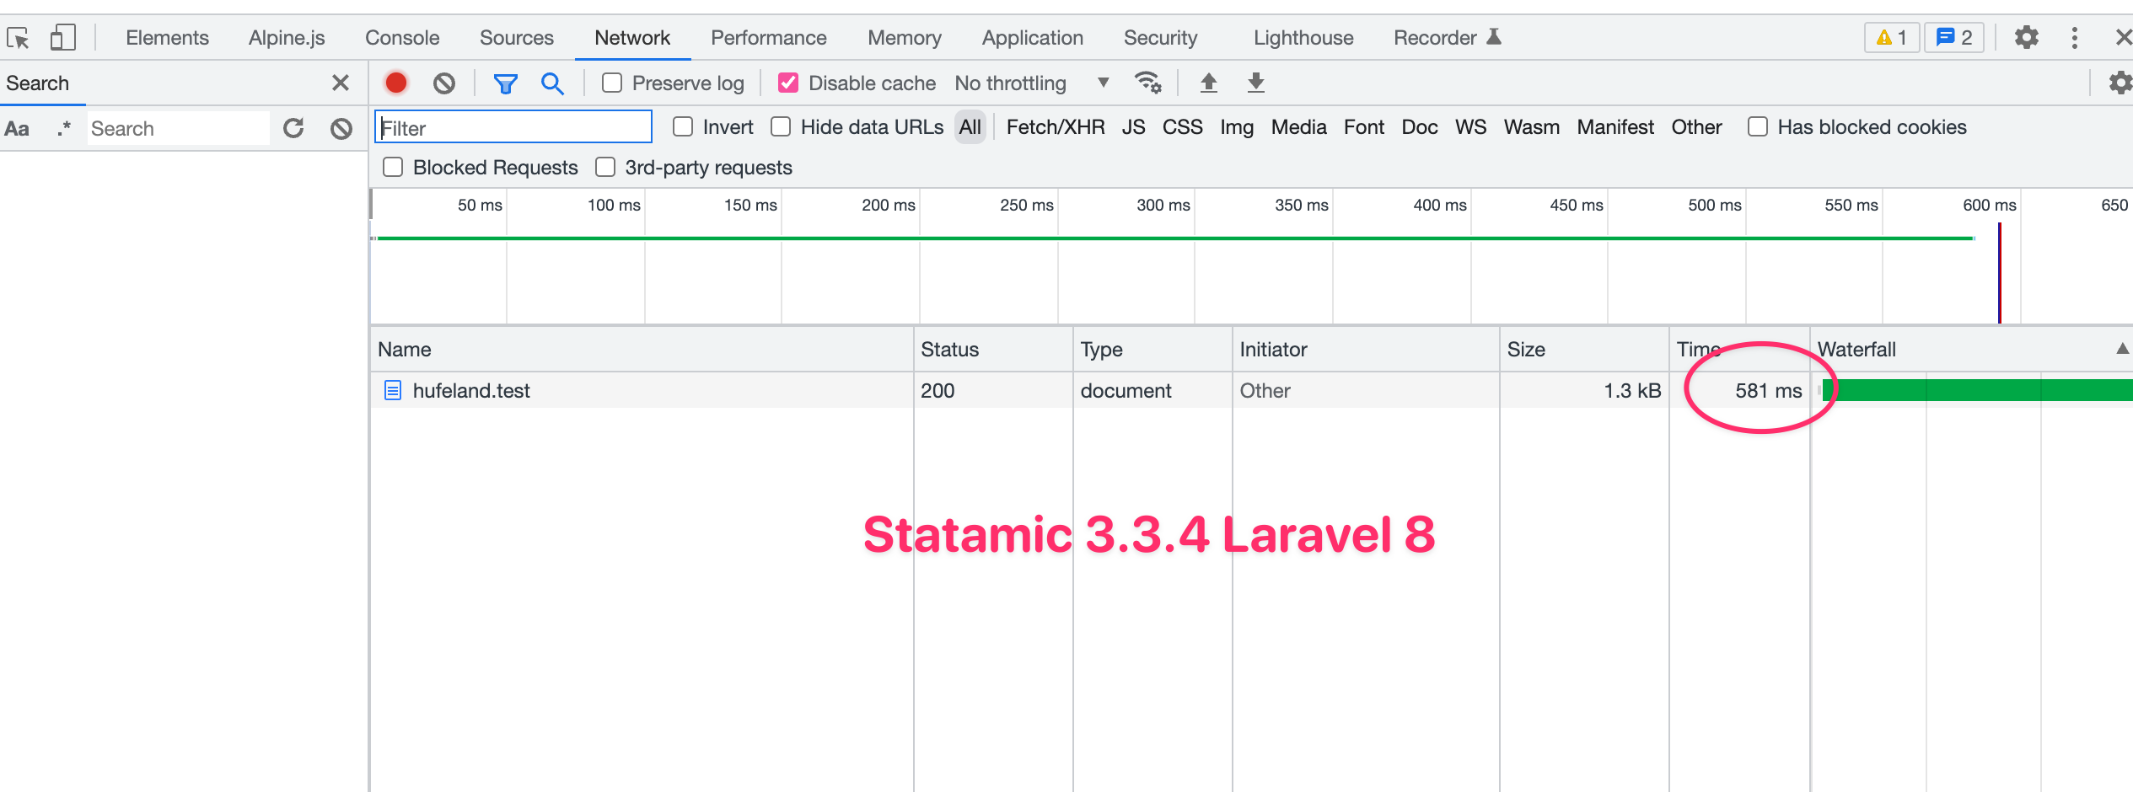Image resolution: width=2133 pixels, height=792 pixels.
Task: Enable Hide data URLs checkbox
Action: [781, 127]
